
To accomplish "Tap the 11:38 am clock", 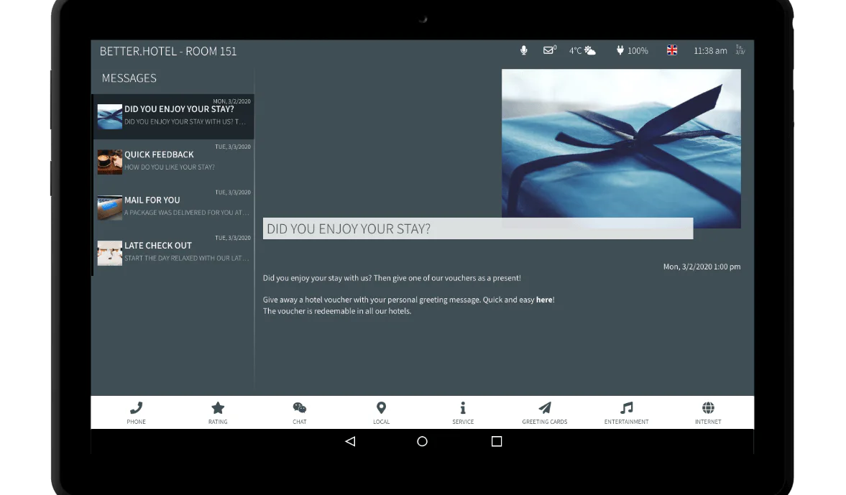I will tap(710, 50).
